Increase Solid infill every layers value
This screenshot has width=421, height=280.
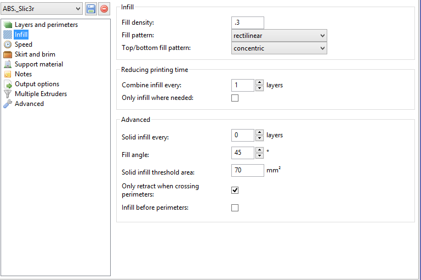coord(259,132)
